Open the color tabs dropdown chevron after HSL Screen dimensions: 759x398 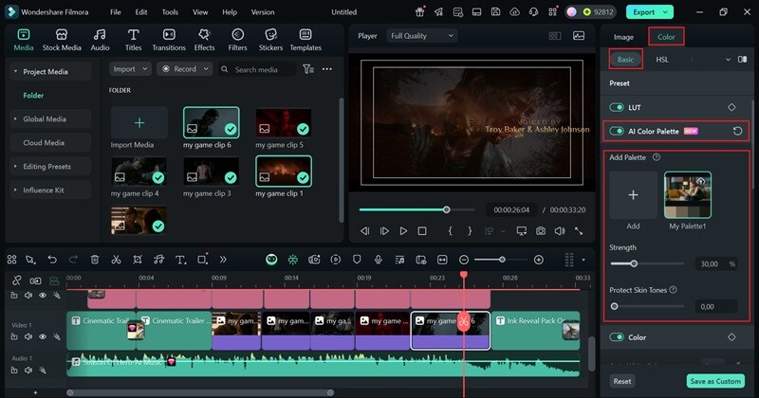[728, 60]
